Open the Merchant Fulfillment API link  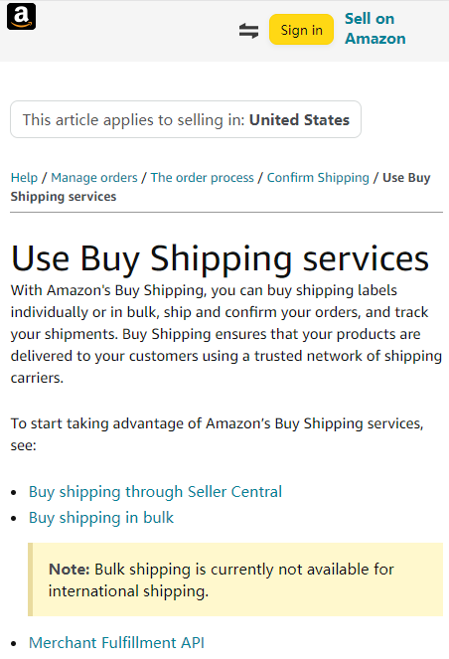116,643
